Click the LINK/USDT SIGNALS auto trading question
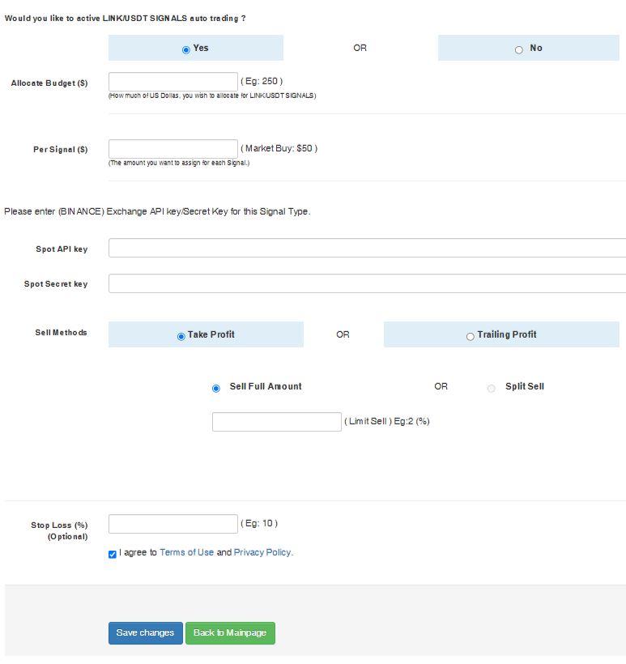This screenshot has height=664, width=626. click(x=125, y=18)
